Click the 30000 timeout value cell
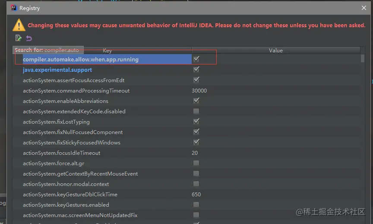This screenshot has width=373, height=224. click(x=199, y=90)
